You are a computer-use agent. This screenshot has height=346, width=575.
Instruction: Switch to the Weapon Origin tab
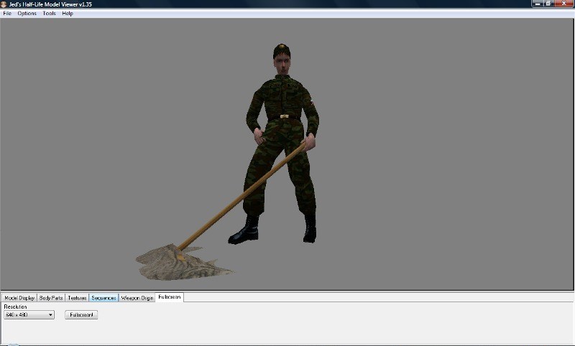pos(137,298)
